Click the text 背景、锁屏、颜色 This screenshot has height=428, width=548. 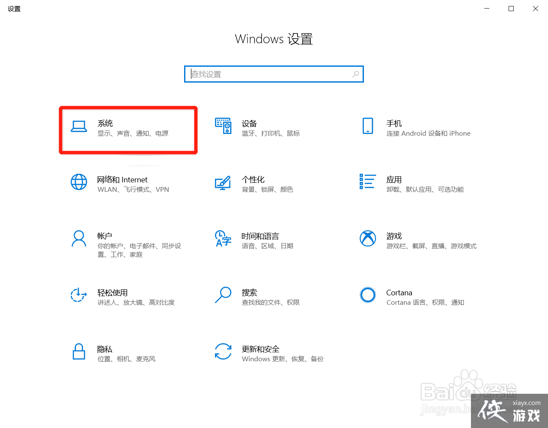coord(268,190)
